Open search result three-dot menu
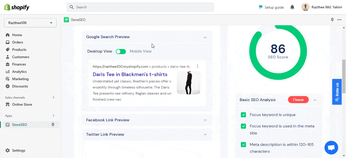This screenshot has height=158, width=346. pos(198,66)
